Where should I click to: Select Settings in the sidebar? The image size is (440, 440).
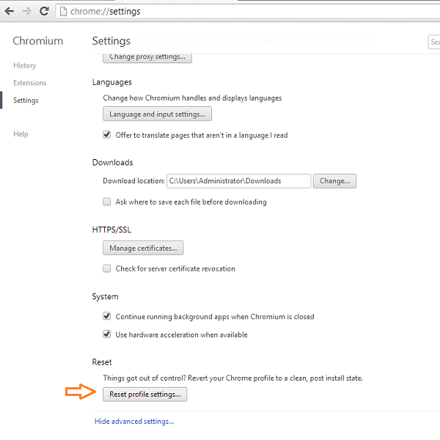(x=26, y=100)
